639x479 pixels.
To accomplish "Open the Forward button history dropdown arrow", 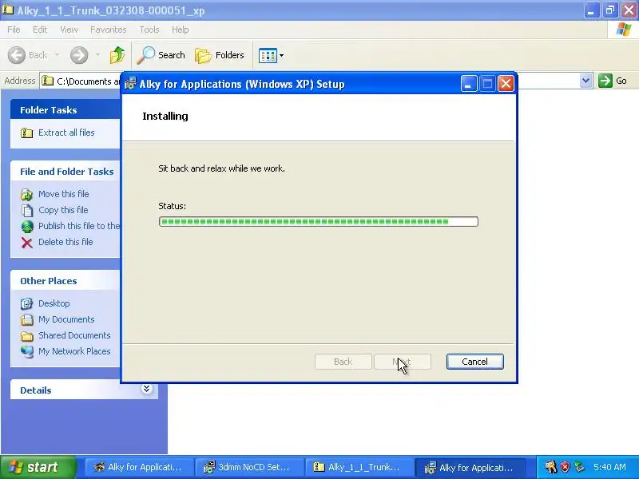I will click(97, 55).
